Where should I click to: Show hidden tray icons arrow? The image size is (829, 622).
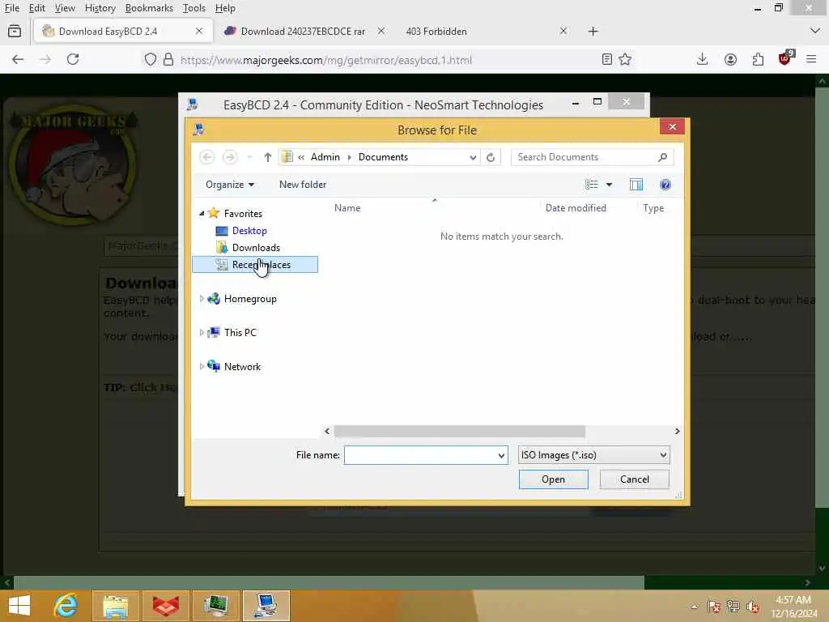tap(694, 607)
